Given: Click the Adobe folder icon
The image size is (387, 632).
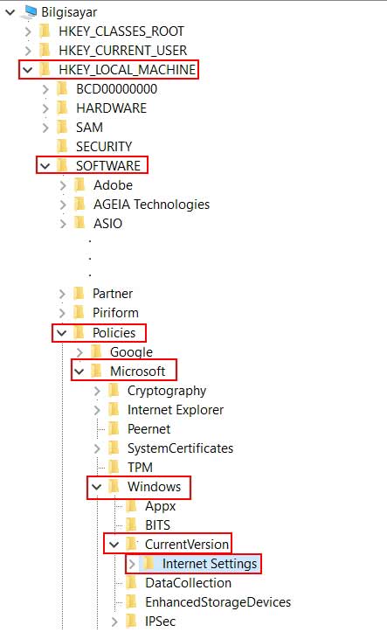Looking at the screenshot, I should [79, 185].
